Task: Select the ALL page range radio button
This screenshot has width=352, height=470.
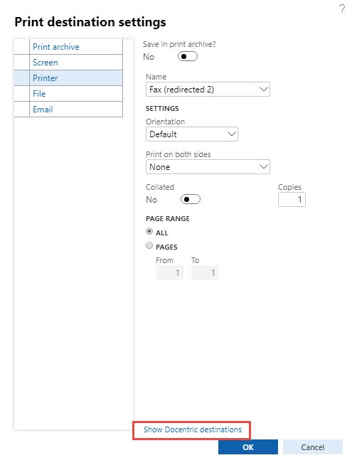Action: [x=149, y=231]
